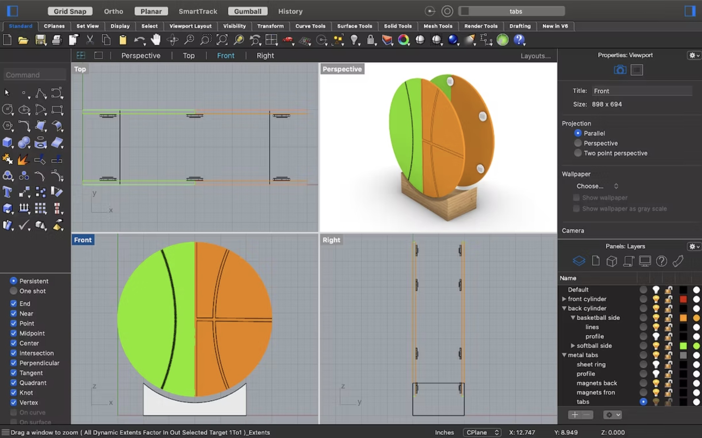
Task: Select the Persistent osnap option
Action: (13, 281)
